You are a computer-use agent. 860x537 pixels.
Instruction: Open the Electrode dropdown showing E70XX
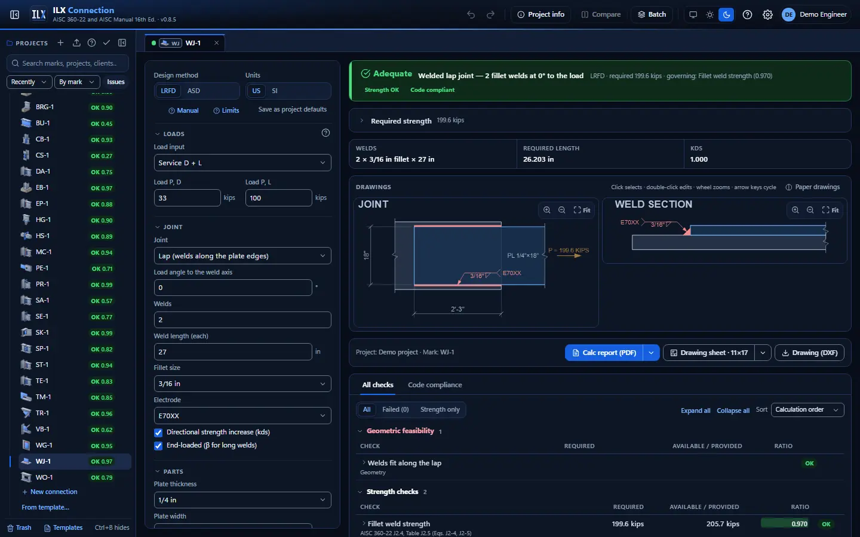point(242,416)
